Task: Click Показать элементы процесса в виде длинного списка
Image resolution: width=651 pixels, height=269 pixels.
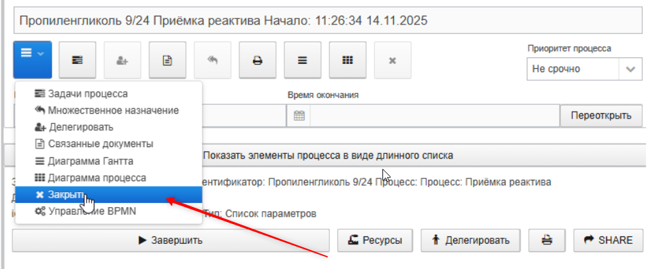Action: (328, 155)
